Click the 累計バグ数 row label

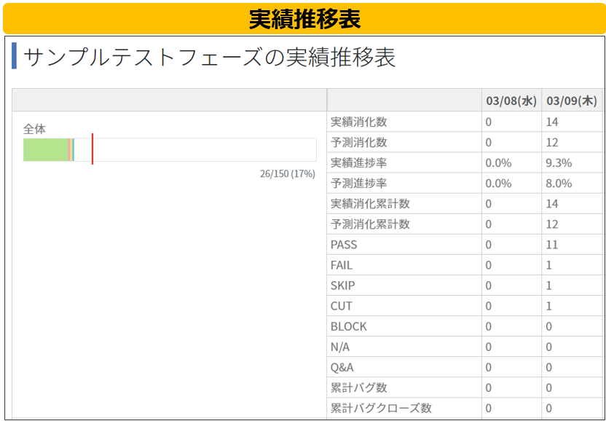point(358,387)
